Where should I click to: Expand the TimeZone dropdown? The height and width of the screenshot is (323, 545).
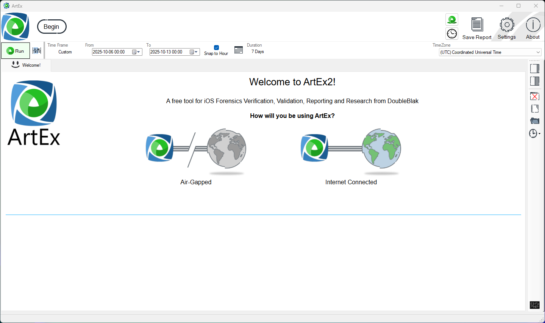point(538,52)
